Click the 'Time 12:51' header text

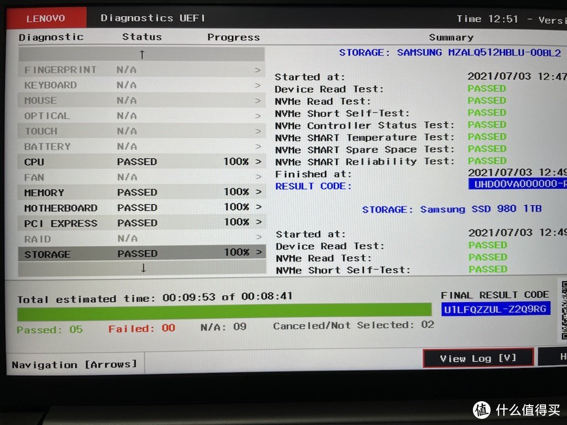tap(487, 19)
